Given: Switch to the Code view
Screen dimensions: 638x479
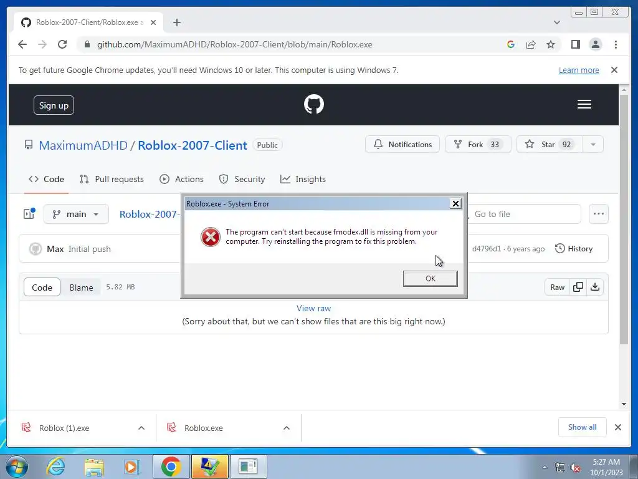Looking at the screenshot, I should click(42, 287).
